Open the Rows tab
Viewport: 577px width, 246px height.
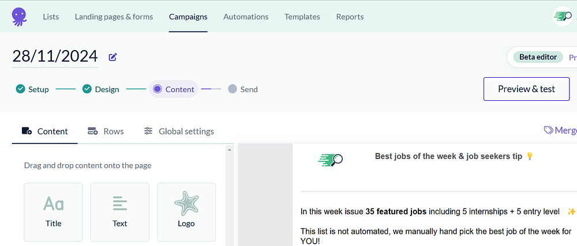106,131
